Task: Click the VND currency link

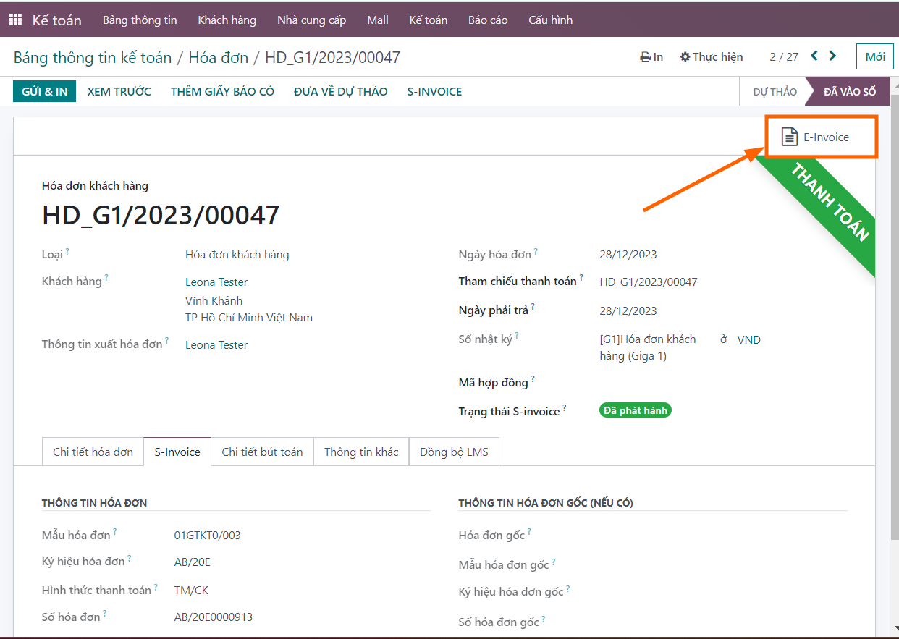Action: click(x=749, y=339)
